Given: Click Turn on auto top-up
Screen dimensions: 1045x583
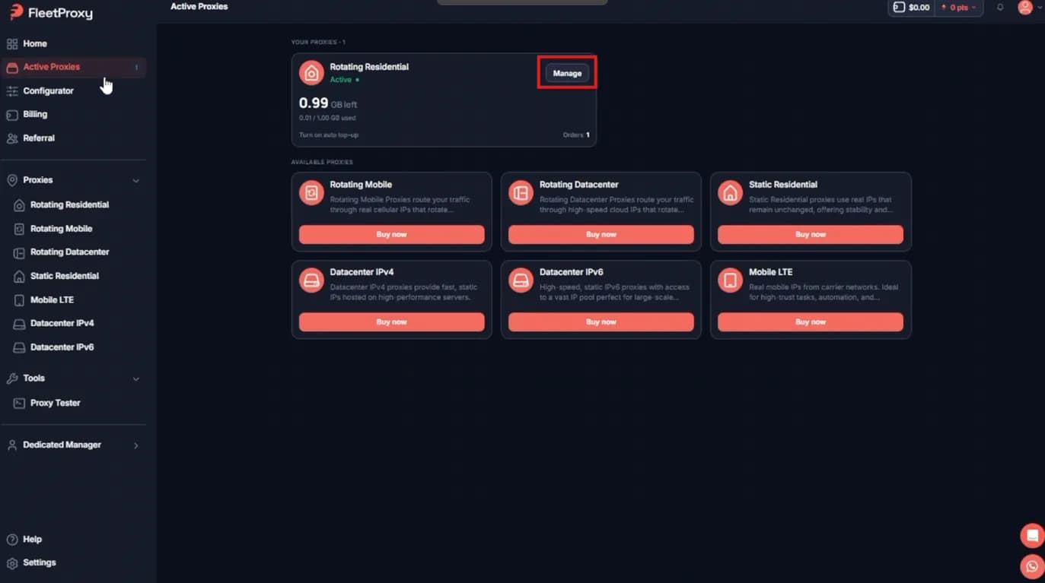Looking at the screenshot, I should [329, 135].
